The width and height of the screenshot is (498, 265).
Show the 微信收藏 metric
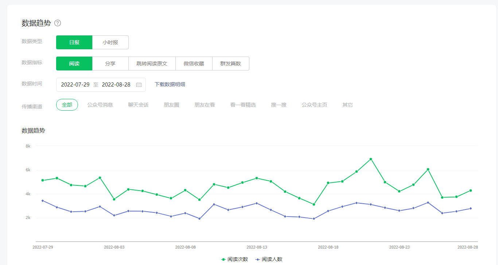click(x=194, y=64)
